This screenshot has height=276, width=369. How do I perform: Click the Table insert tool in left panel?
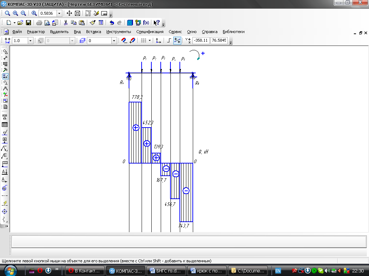(x=5, y=125)
